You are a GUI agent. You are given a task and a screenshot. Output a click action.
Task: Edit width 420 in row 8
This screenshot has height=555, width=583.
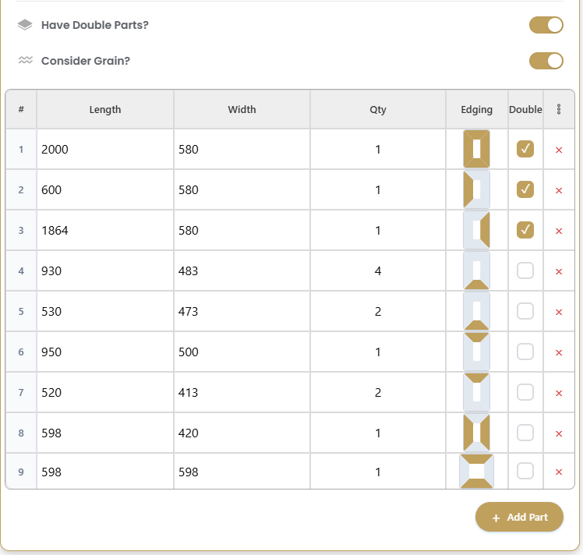[x=242, y=433]
